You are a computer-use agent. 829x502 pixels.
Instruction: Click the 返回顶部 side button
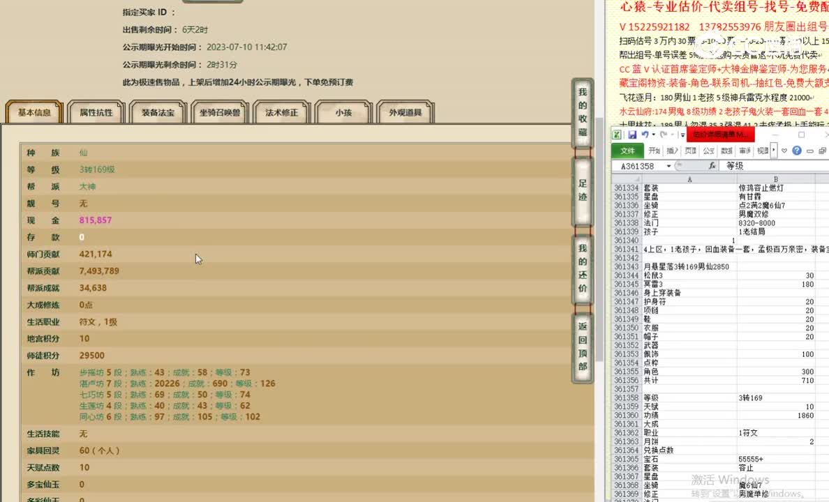[x=583, y=347]
